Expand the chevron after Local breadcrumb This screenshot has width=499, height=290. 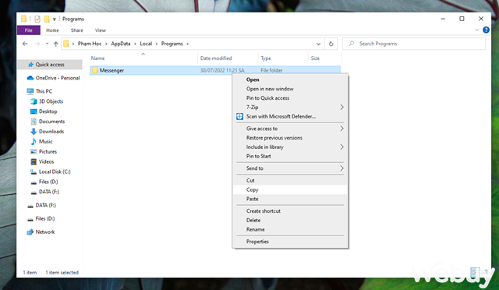tap(157, 44)
